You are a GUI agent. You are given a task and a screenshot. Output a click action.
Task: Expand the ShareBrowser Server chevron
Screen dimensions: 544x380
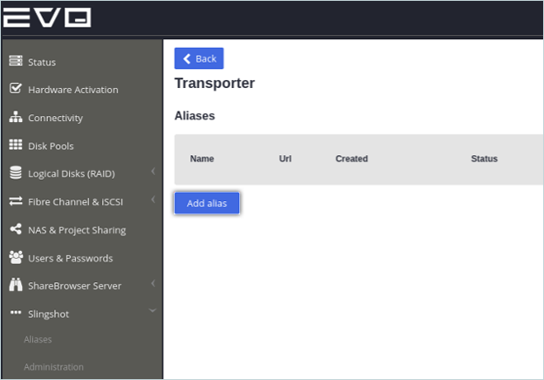153,284
